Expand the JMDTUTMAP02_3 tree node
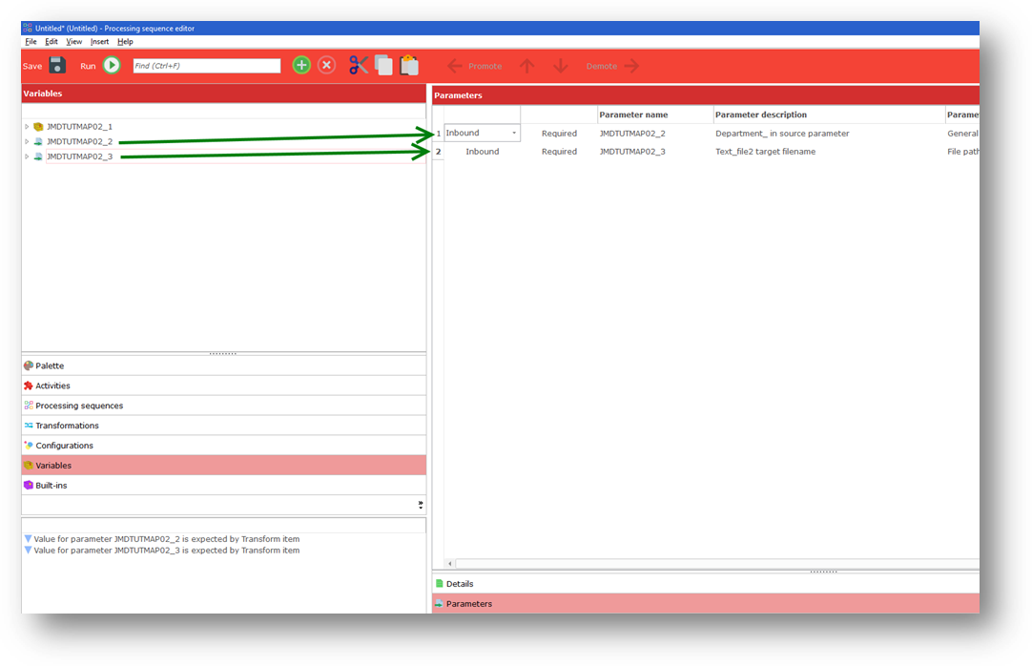This screenshot has width=1032, height=666. tap(27, 156)
